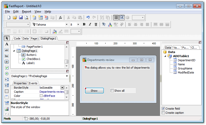Open the View menu
Viewport: 206px width, 125px height.
click(38, 12)
